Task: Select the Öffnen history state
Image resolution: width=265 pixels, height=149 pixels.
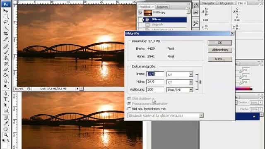Action: [165, 19]
